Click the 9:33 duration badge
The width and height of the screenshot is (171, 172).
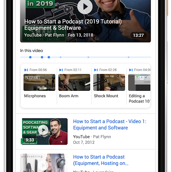coord(30,140)
